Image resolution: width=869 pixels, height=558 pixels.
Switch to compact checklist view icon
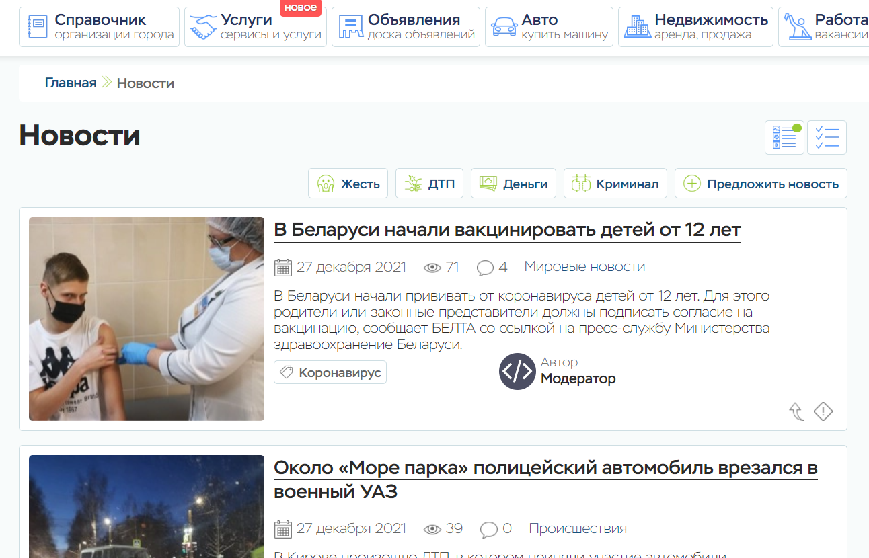click(827, 138)
